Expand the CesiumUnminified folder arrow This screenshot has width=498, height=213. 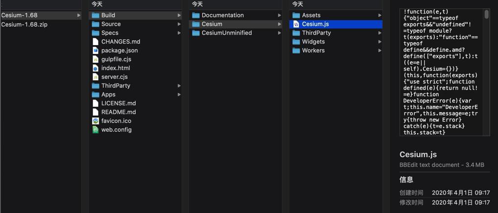click(280, 33)
